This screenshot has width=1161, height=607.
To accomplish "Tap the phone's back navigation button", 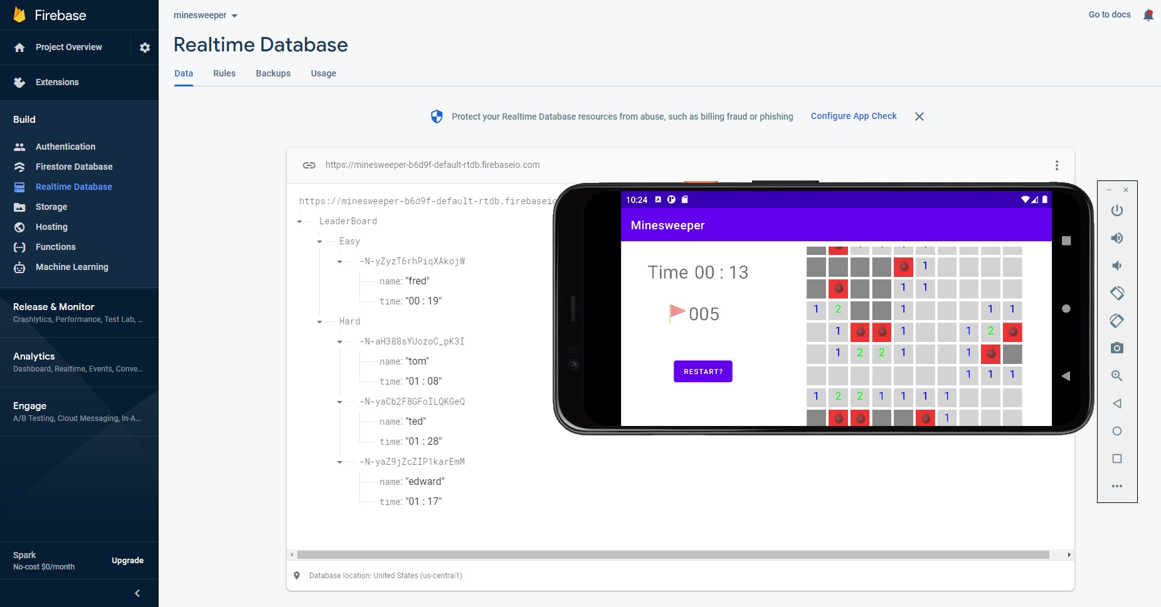I will [x=1066, y=376].
